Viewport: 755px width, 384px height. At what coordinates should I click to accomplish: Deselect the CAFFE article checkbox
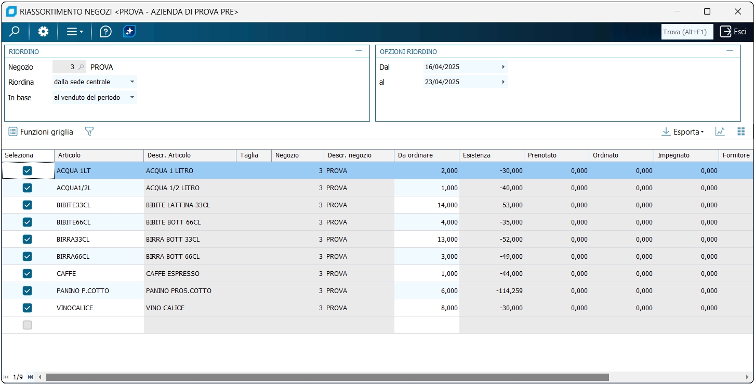click(28, 274)
